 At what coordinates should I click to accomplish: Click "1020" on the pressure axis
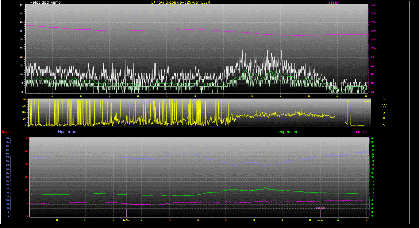(x=373, y=14)
